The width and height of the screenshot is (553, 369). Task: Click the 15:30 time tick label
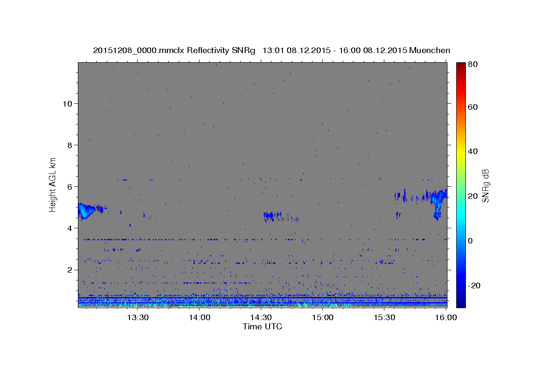pyautogui.click(x=384, y=317)
